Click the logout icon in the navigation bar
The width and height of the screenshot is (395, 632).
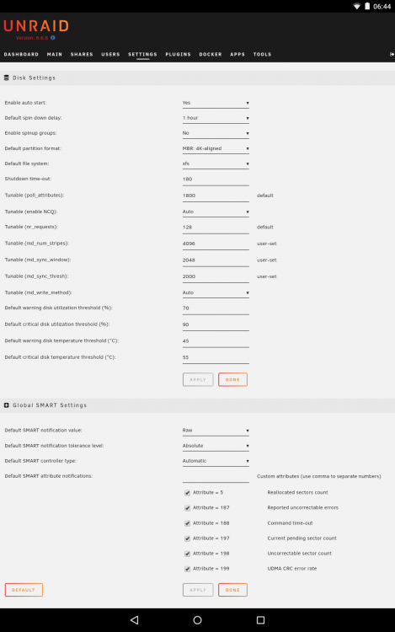pyautogui.click(x=392, y=55)
